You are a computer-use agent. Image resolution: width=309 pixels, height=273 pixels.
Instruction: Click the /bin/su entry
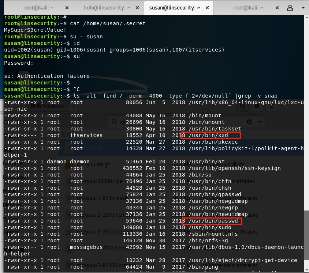(x=200, y=175)
